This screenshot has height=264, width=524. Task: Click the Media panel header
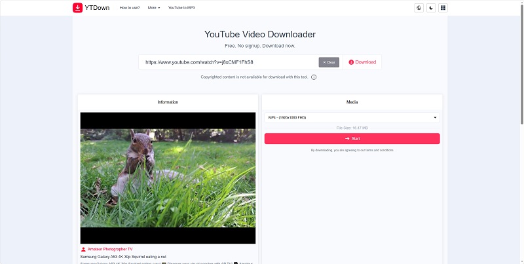[x=352, y=102]
